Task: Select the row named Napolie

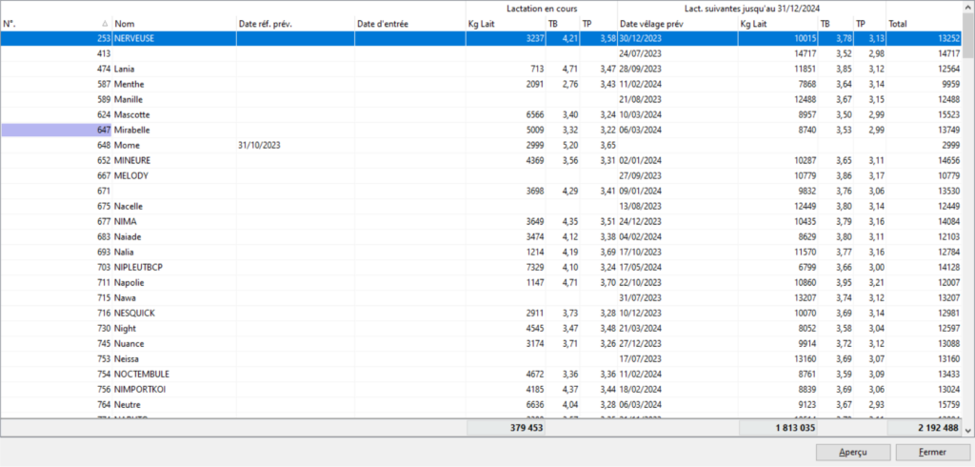Action: [482, 282]
